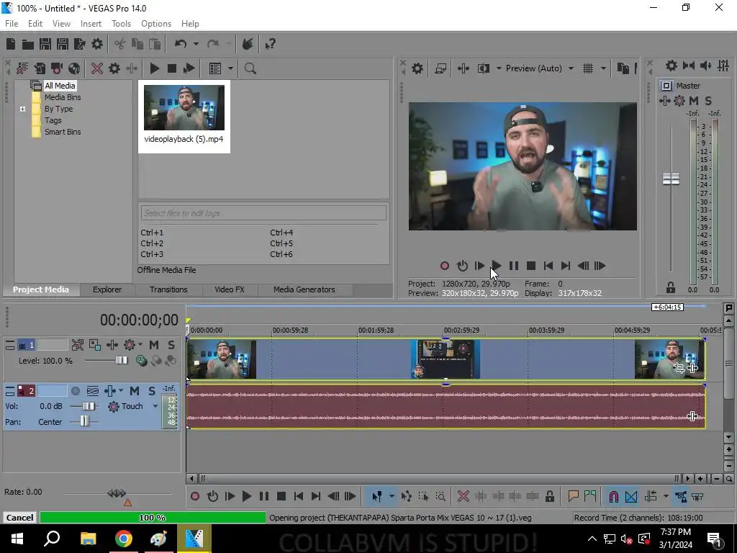Viewport: 737px width, 553px height.
Task: Toggle loop playback in preview transport
Action: 462,266
